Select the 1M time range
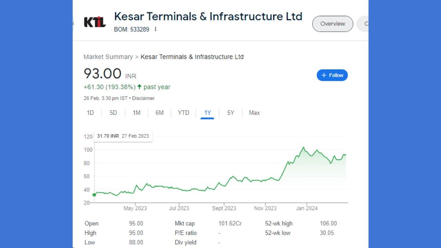 coord(136,113)
